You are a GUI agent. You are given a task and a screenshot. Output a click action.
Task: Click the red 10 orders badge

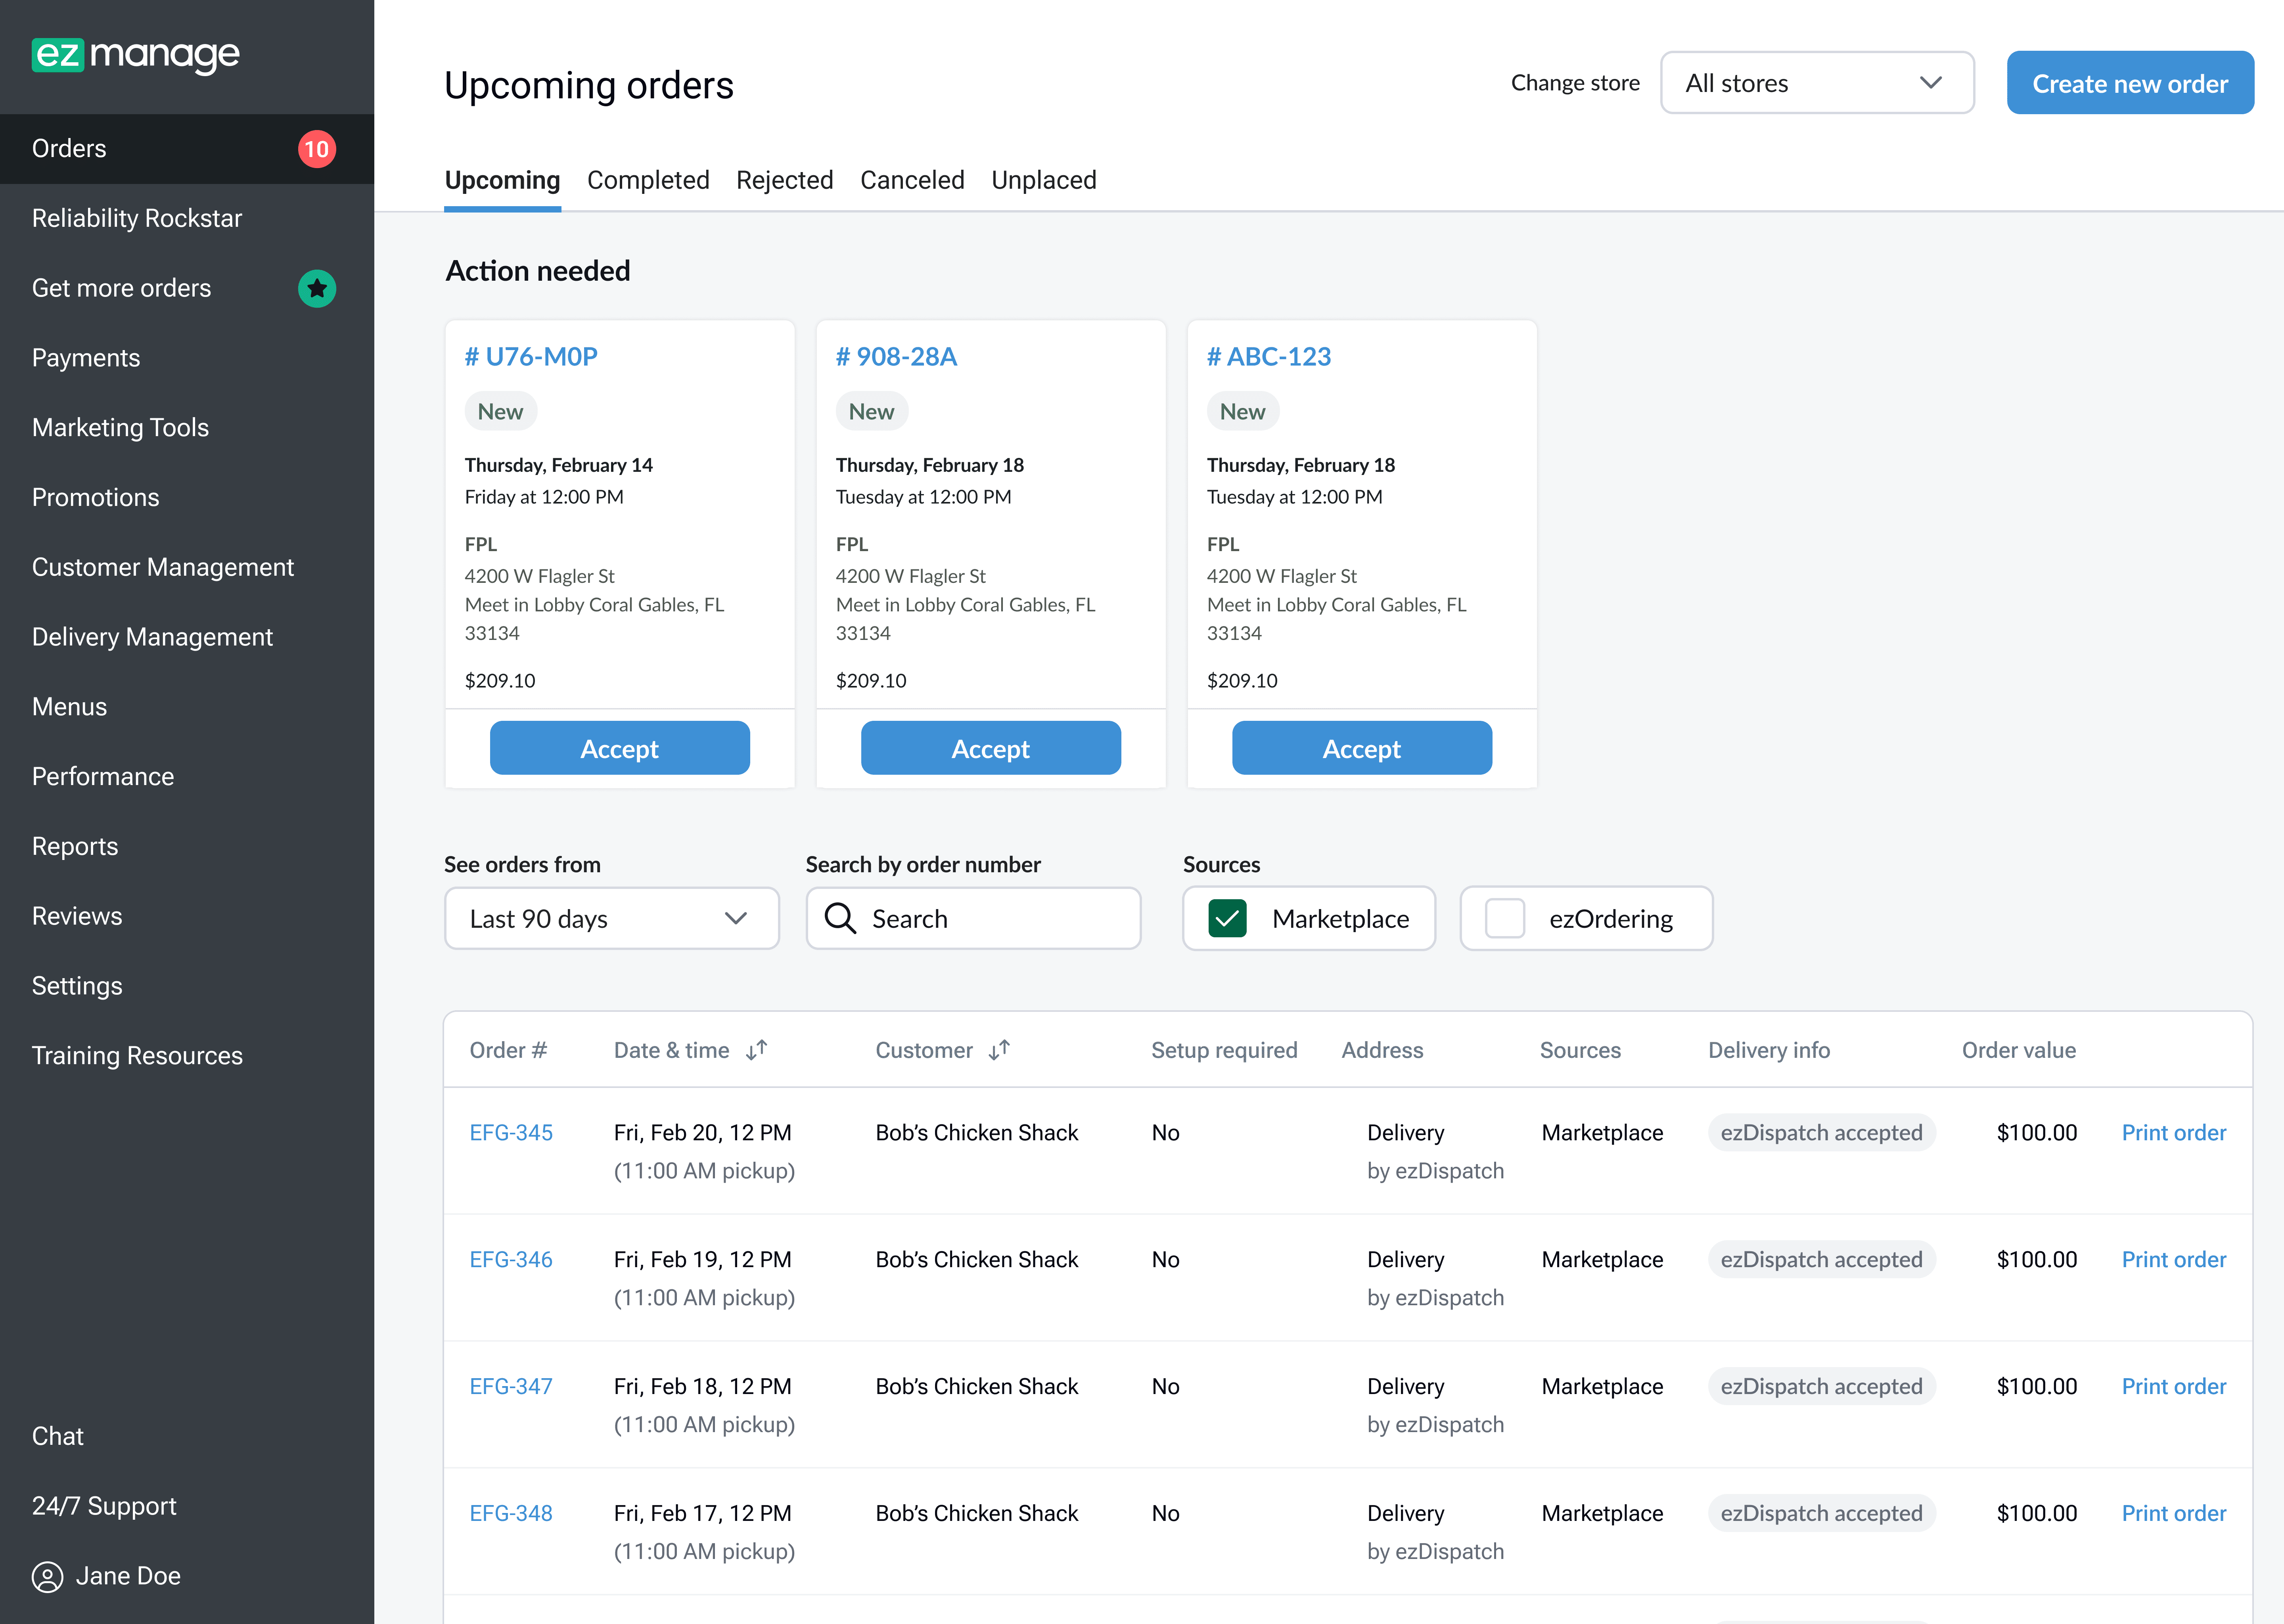(316, 149)
